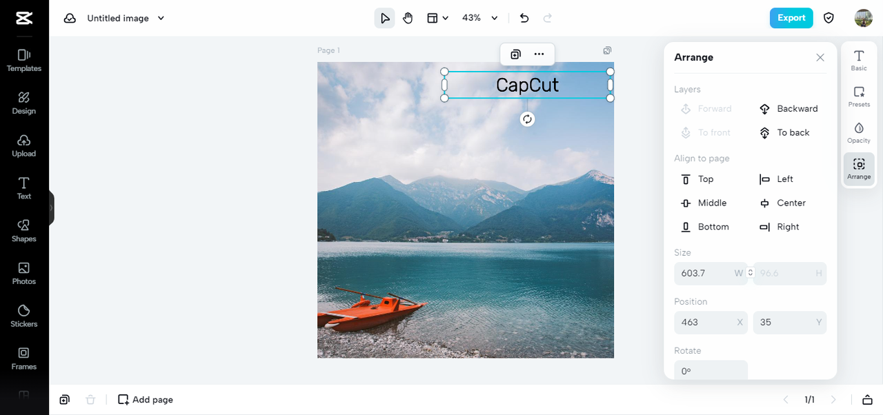883x415 pixels.
Task: Align the element to Right
Action: click(x=779, y=227)
